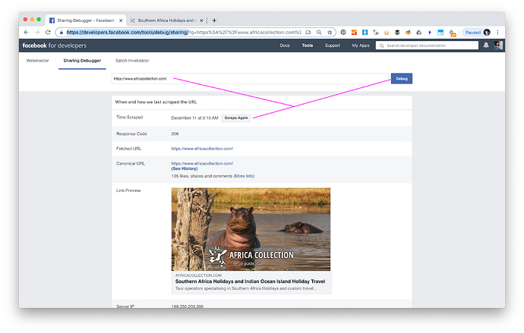
Task: Click the hippo link preview image
Action: 251,229
